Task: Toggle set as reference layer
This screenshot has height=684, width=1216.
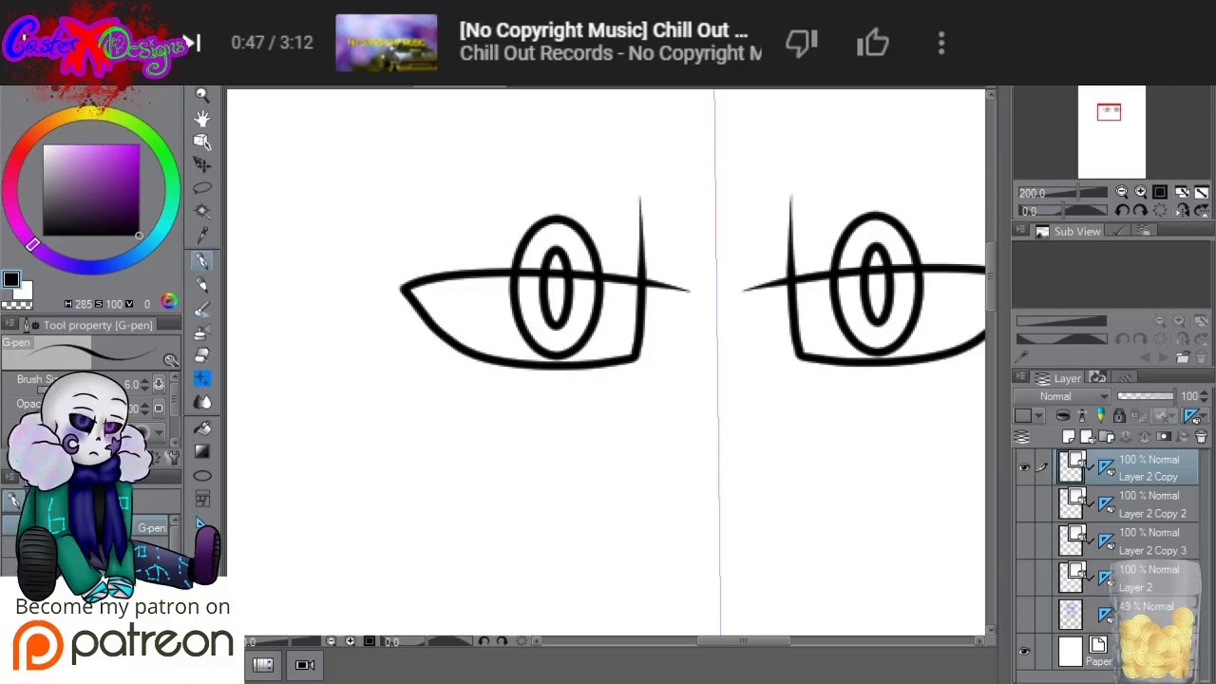Action: pyautogui.click(x=1083, y=416)
